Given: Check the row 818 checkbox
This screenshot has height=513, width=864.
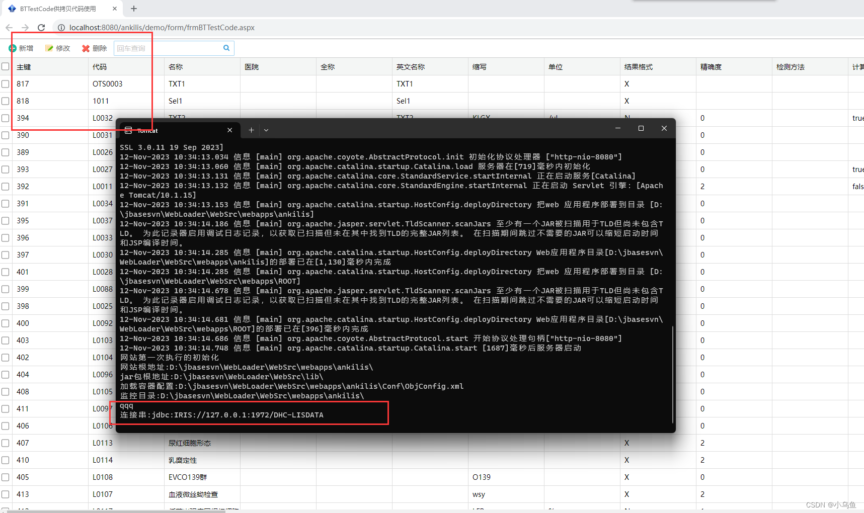Looking at the screenshot, I should coord(6,101).
